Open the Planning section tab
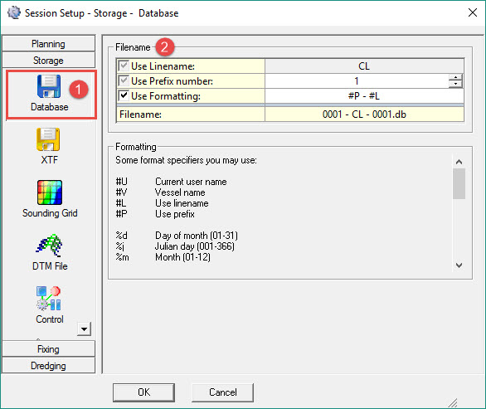The image size is (486, 409). tap(48, 43)
